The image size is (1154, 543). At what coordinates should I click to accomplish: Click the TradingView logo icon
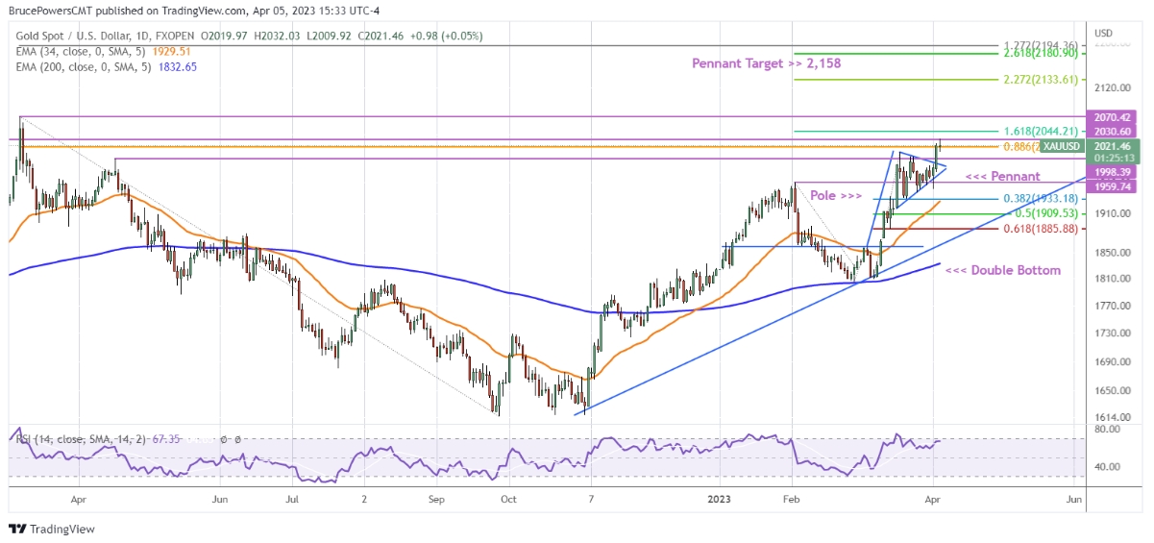tap(17, 530)
